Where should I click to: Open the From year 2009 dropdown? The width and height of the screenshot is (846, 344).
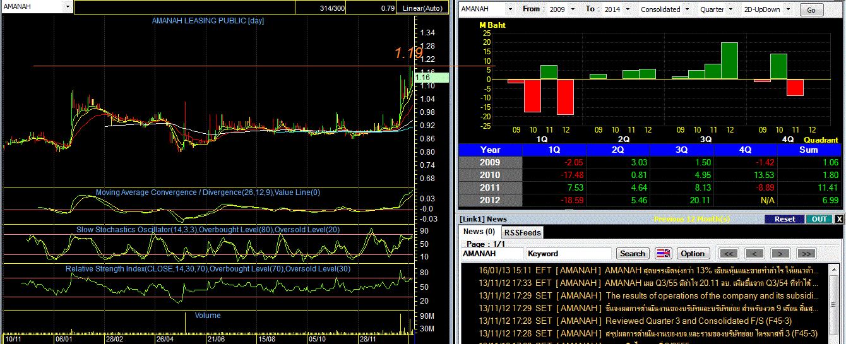pos(573,9)
